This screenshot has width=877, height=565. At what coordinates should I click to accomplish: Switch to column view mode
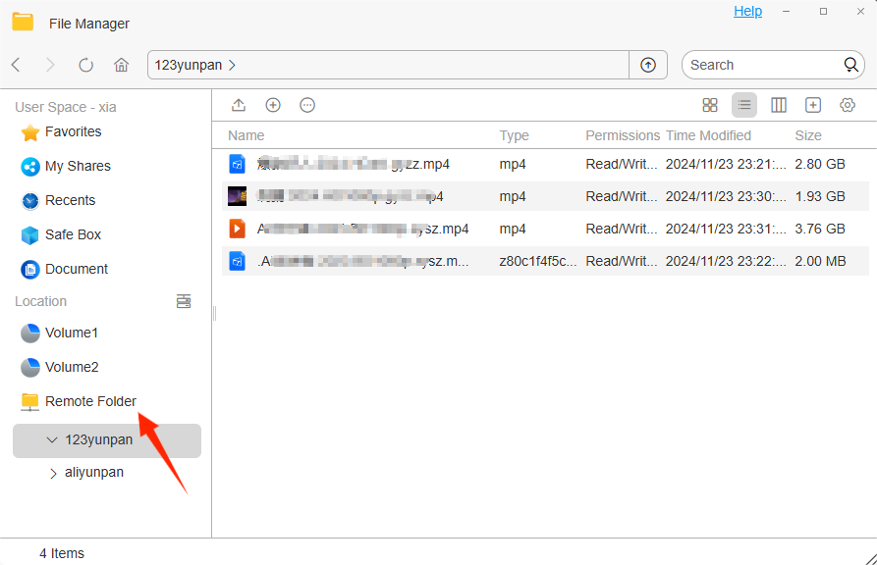[x=779, y=105]
